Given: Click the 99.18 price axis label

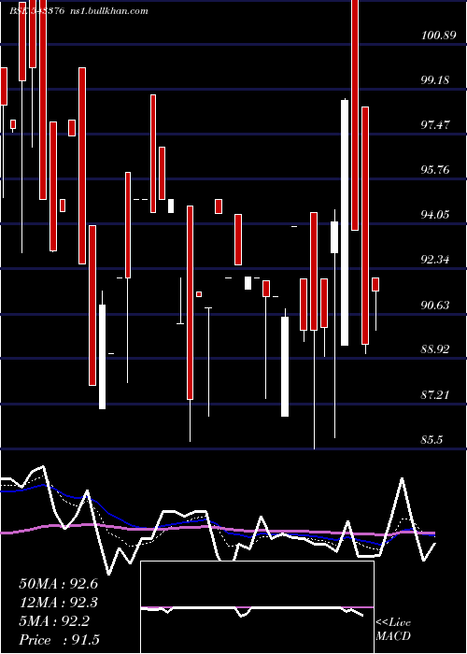Looking at the screenshot, I should tap(435, 79).
